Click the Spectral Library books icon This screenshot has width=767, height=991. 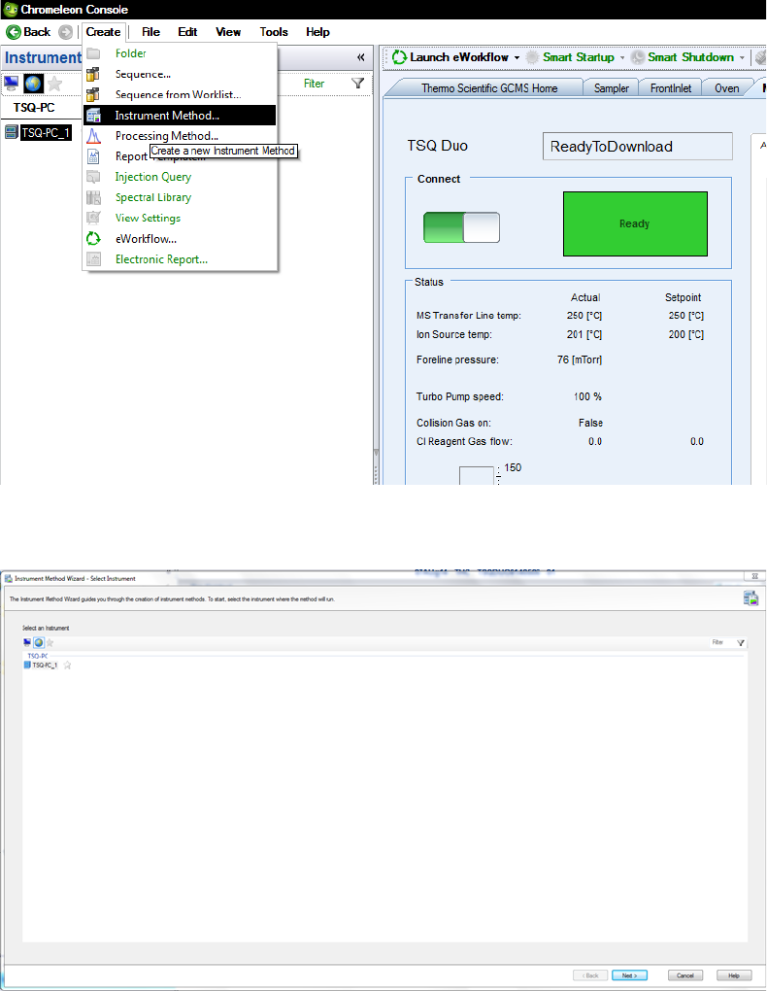[x=93, y=197]
